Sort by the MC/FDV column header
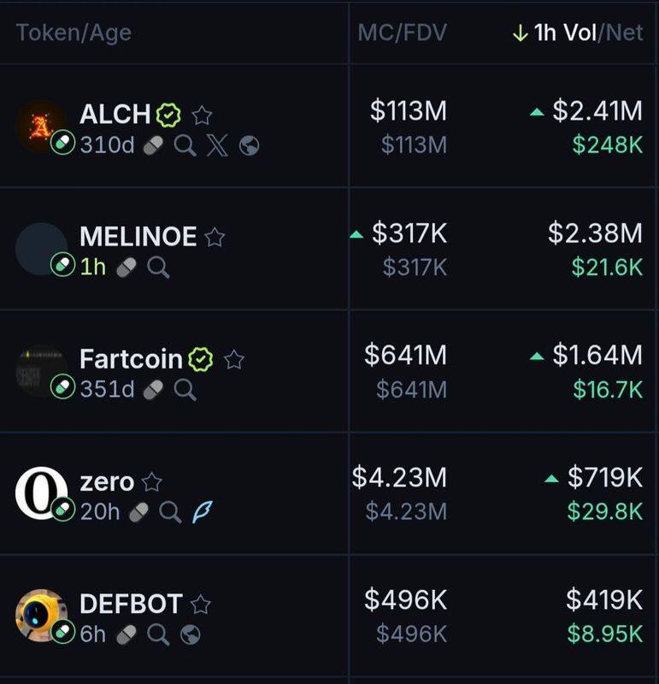The width and height of the screenshot is (659, 684). 402,33
